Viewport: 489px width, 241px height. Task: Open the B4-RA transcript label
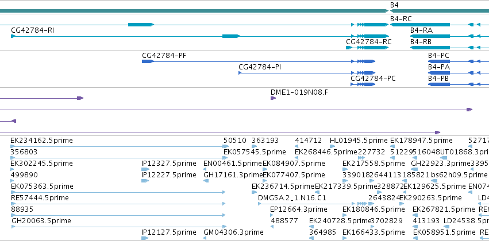click(421, 30)
